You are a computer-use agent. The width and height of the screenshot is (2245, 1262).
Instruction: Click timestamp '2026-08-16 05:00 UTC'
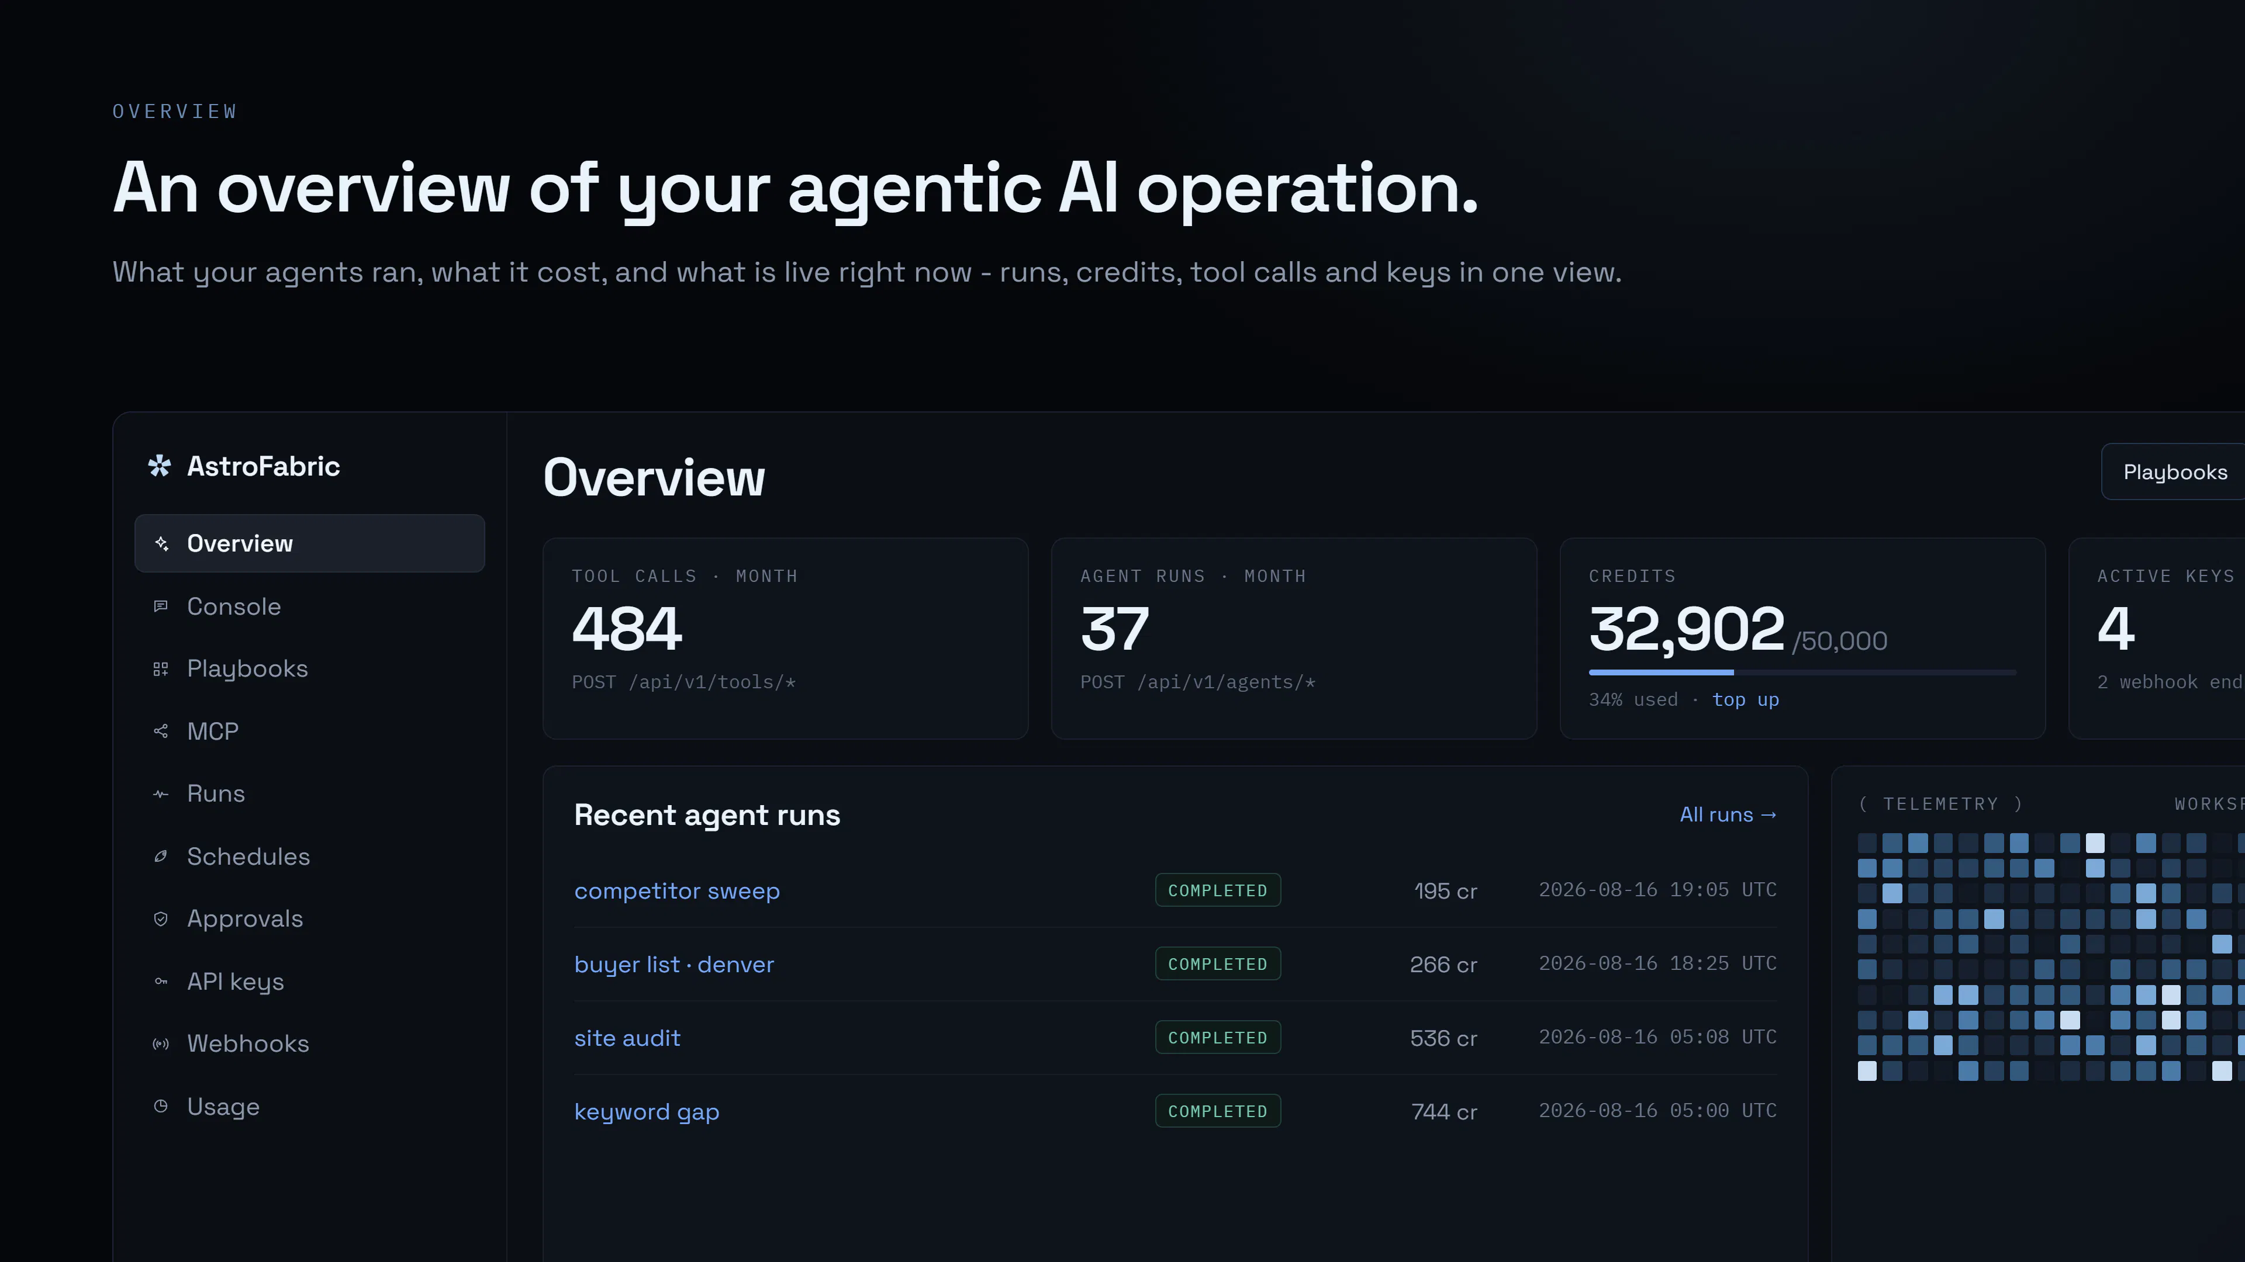click(x=1657, y=1111)
